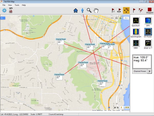The width and height of the screenshot is (154, 116).
Task: Toggle the GPS status icon
Action: [11, 10]
